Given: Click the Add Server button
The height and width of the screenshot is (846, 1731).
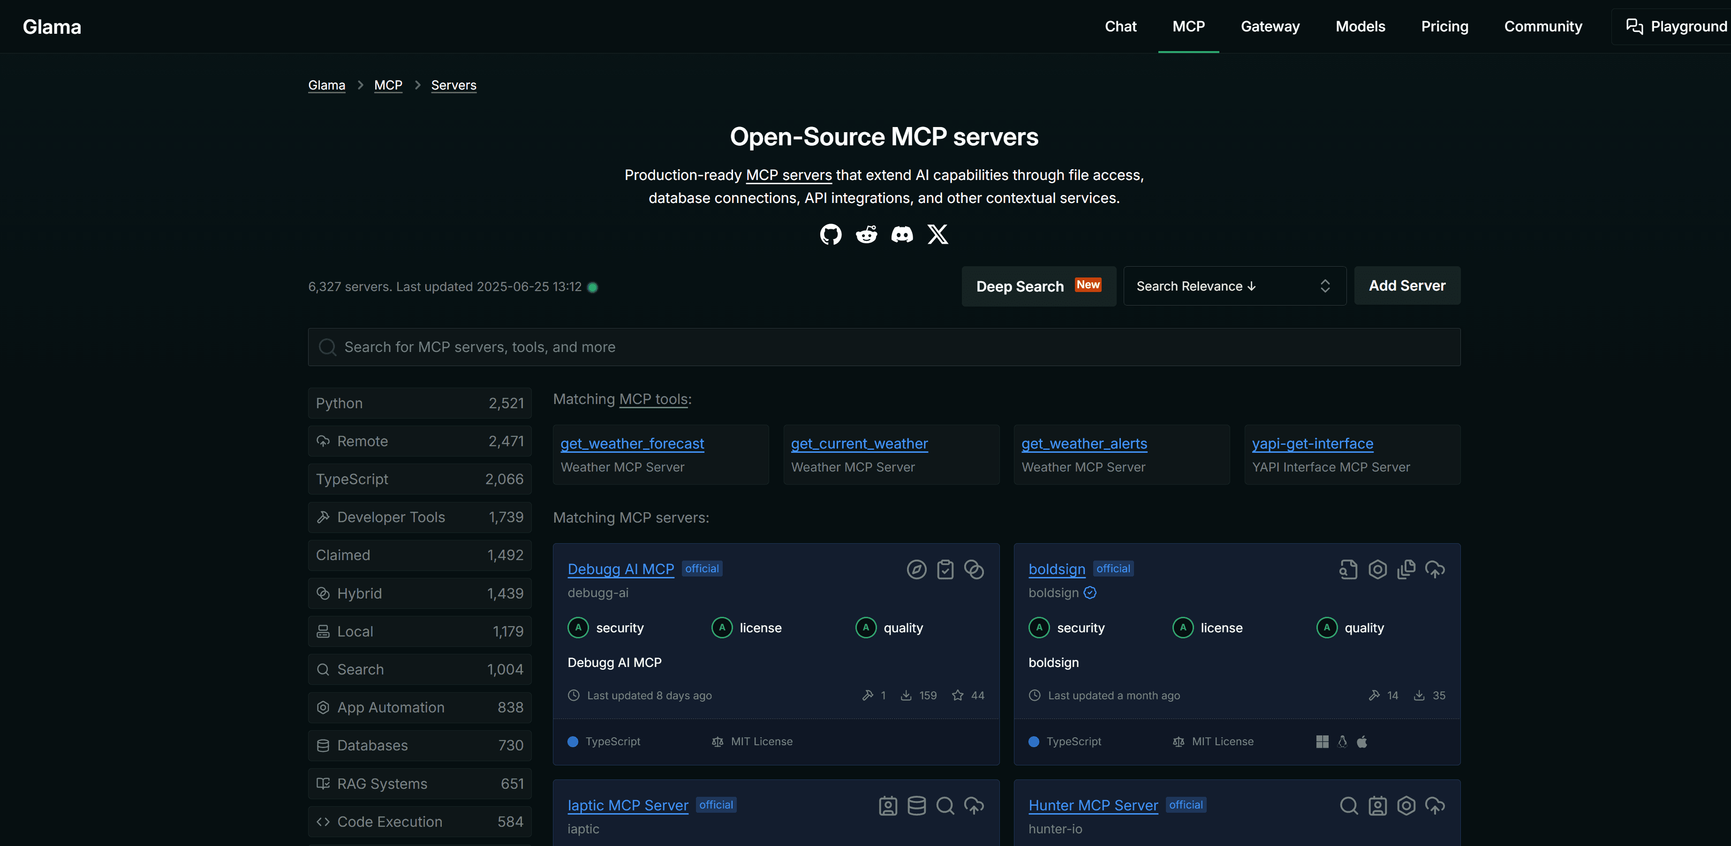Looking at the screenshot, I should 1407,286.
